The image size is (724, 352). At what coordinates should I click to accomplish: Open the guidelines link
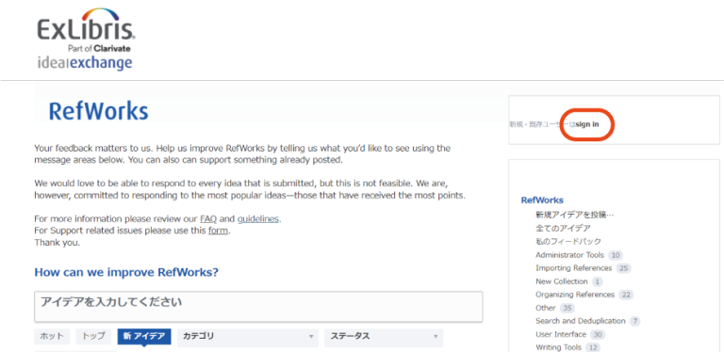coord(258,219)
